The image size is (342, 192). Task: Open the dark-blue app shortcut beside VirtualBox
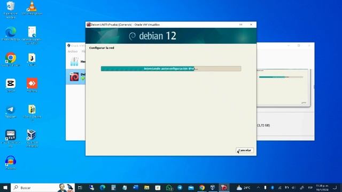pyautogui.click(x=11, y=138)
